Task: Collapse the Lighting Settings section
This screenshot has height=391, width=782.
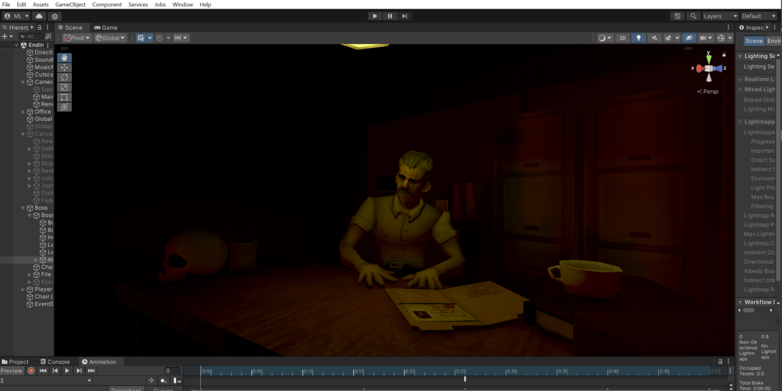Action: click(741, 56)
